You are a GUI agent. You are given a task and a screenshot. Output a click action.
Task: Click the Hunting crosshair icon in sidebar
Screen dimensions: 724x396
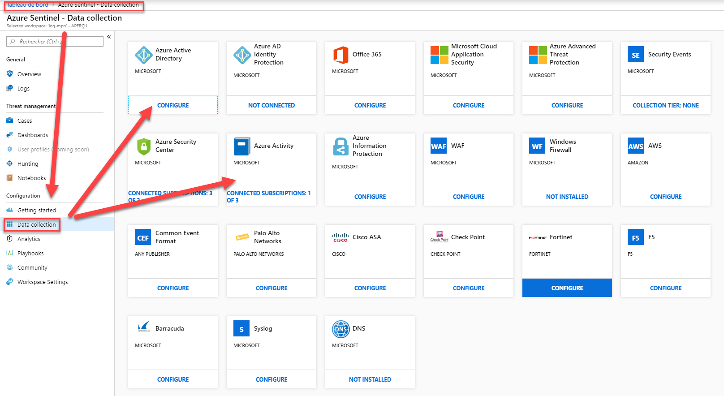(x=9, y=164)
